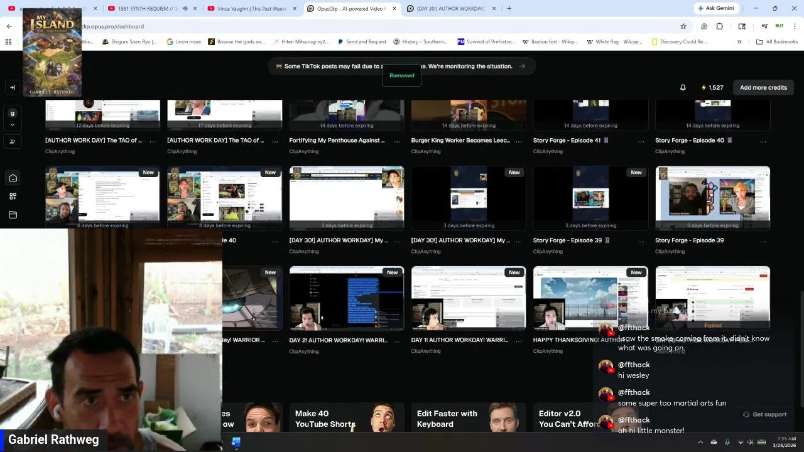This screenshot has width=804, height=452.
Task: Open notifications bell in OpusClip header
Action: click(x=683, y=87)
